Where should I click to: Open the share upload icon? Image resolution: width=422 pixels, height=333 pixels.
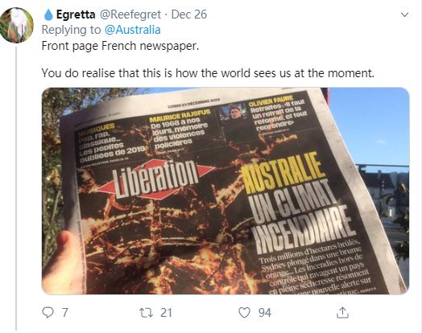[x=342, y=313]
